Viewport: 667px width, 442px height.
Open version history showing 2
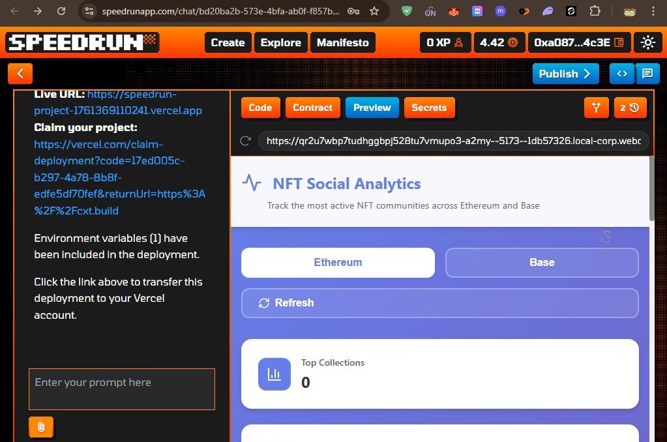pos(630,108)
